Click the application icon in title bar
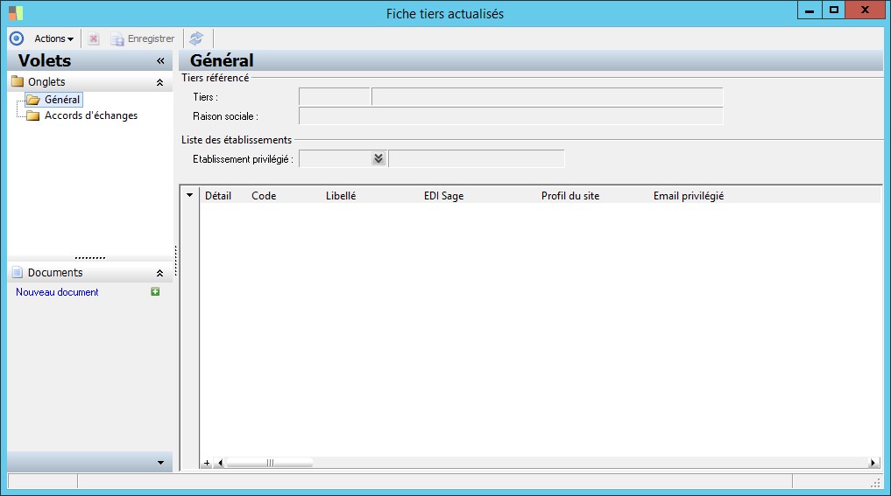891x496 pixels. tap(16, 13)
